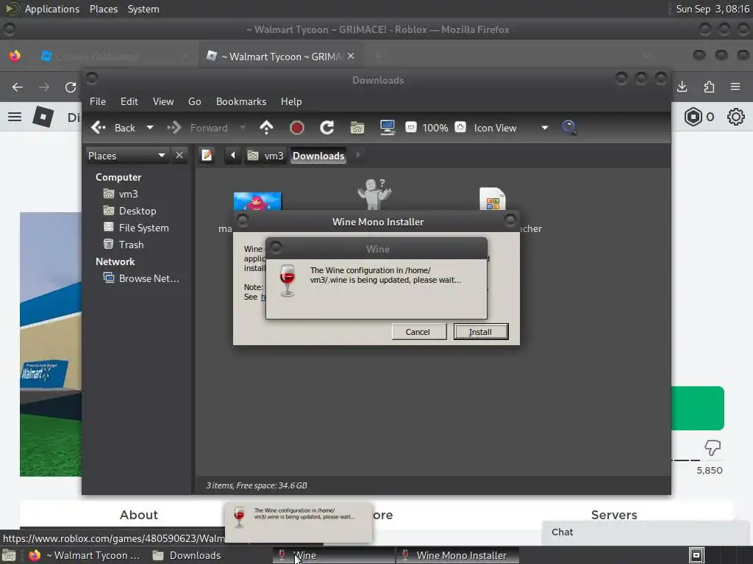This screenshot has width=753, height=564.
Task: Open Applications menu in top panel
Action: 52,9
